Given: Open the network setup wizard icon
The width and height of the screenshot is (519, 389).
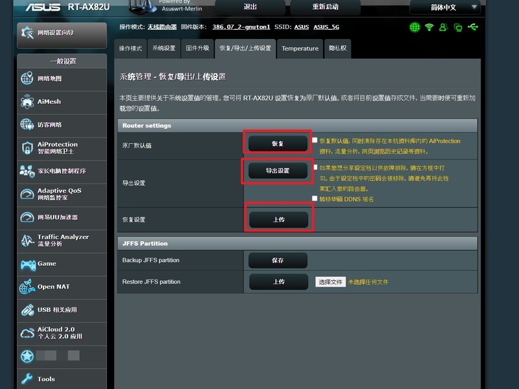Looking at the screenshot, I should pyautogui.click(x=27, y=33).
